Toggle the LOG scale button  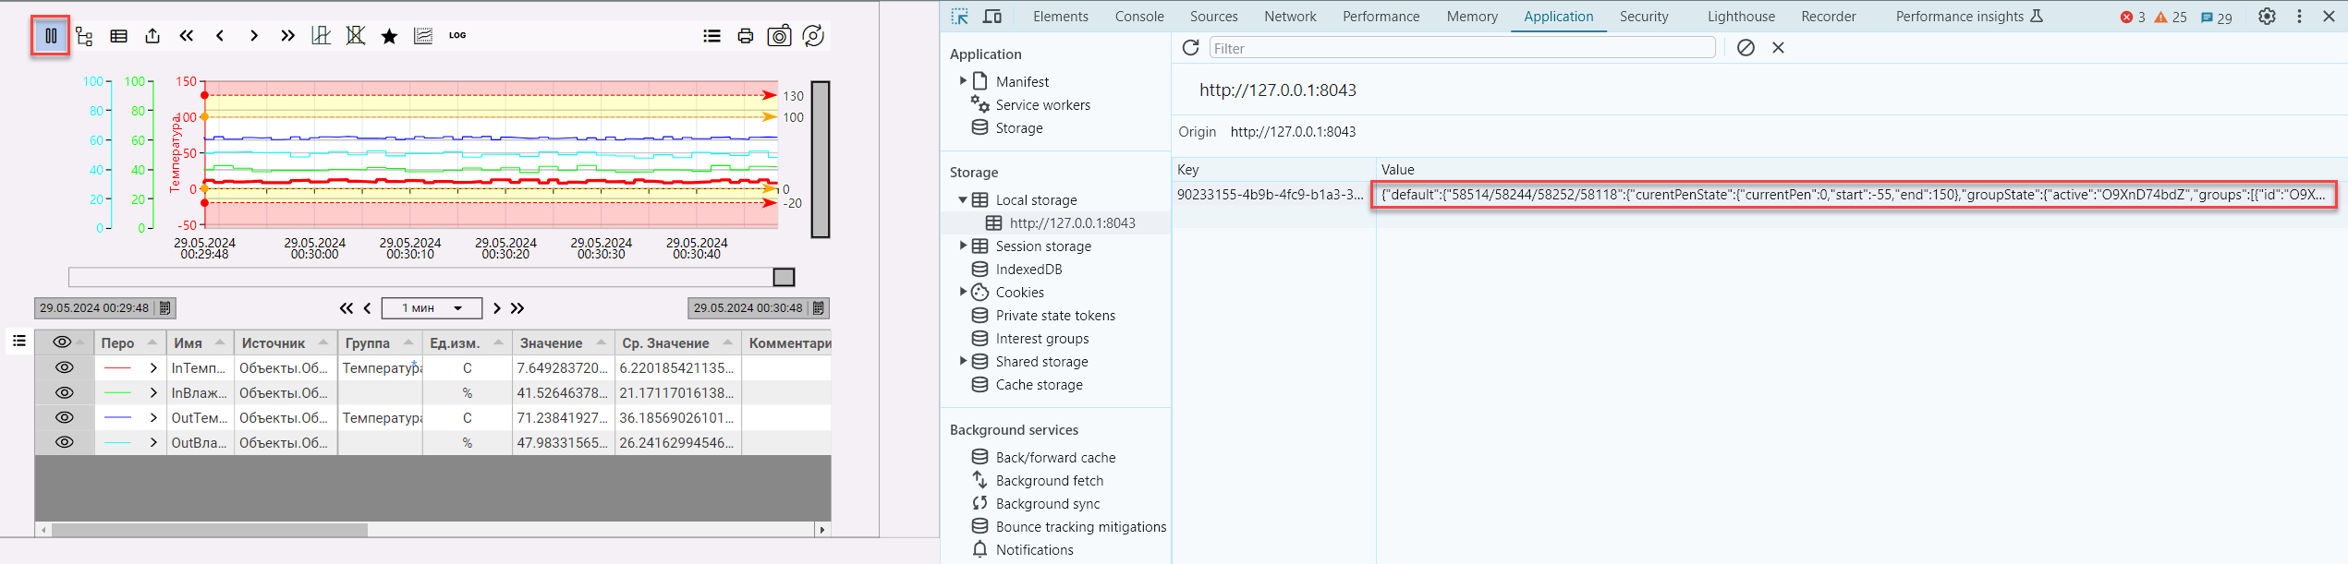click(457, 36)
